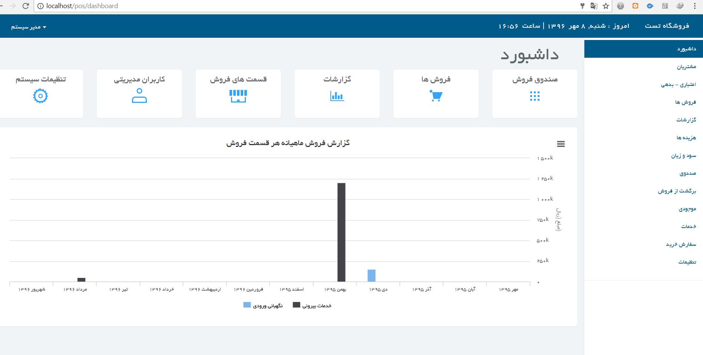The height and width of the screenshot is (355, 703).
Task: Open the chart hamburger export menu
Action: [561, 144]
